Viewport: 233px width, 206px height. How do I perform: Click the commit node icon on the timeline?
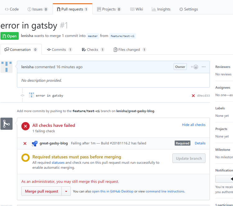pos(22,96)
